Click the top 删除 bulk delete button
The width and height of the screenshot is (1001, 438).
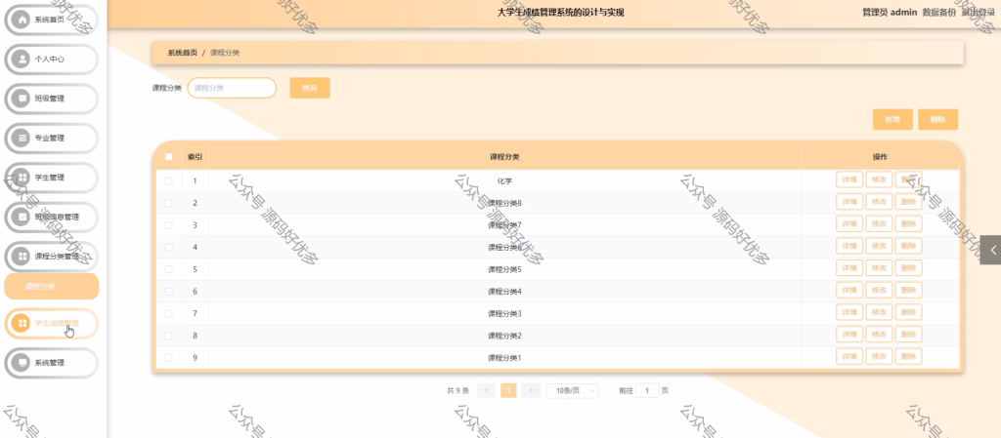(x=937, y=120)
